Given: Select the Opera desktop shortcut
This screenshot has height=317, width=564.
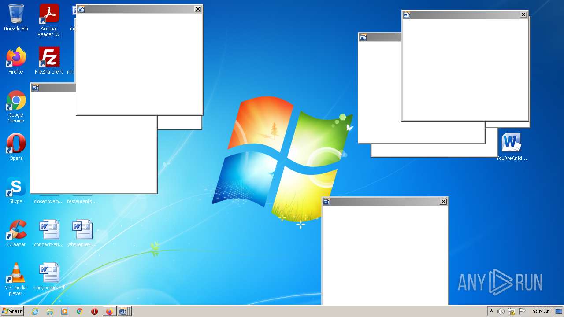Looking at the screenshot, I should coord(16,147).
